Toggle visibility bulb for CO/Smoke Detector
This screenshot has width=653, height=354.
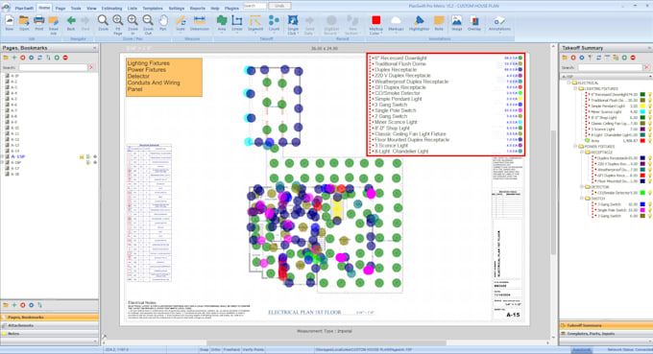(x=650, y=193)
